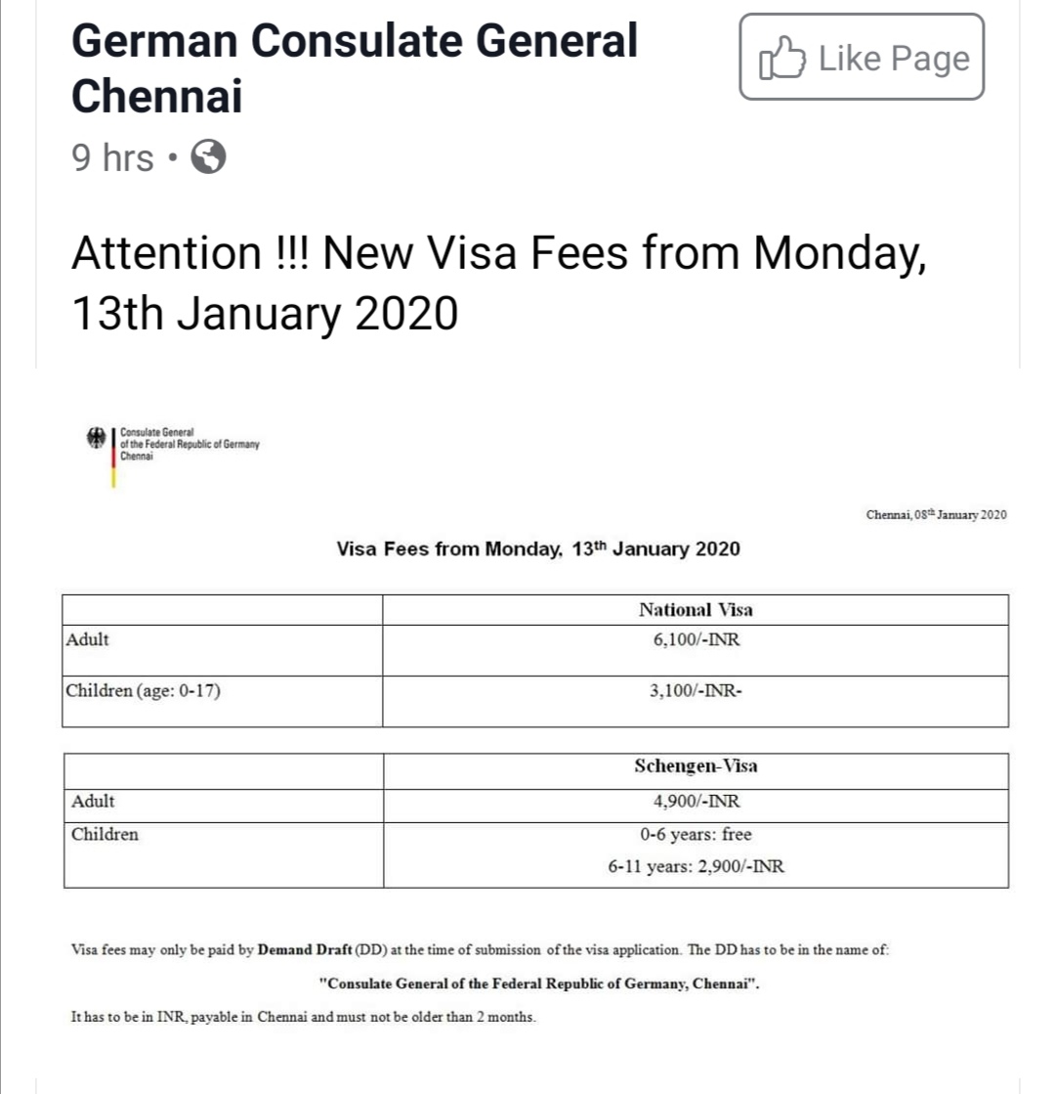Click the Attention New Visa Fees post text
Screen dimensions: 1055x1094
tap(499, 282)
